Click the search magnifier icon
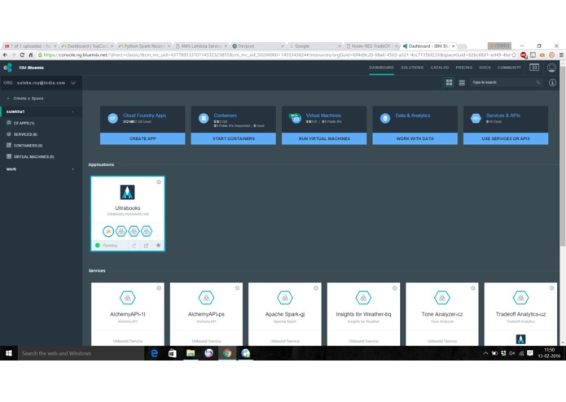The height and width of the screenshot is (402, 566). (537, 82)
